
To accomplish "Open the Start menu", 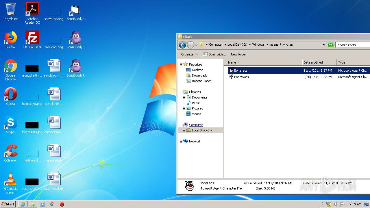I will click(x=8, y=204).
